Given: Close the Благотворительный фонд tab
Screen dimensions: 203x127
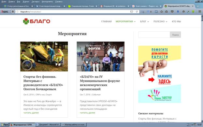Looking at the screenshot, I should (x=64, y=6).
